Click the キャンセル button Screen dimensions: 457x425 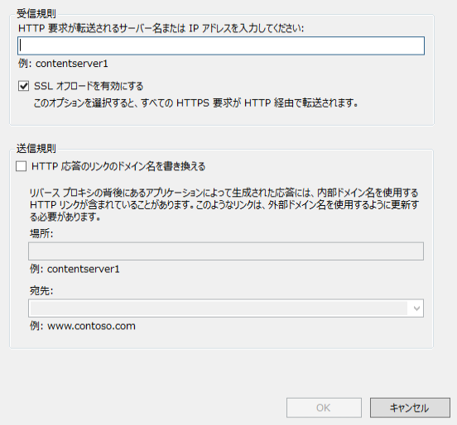point(410,408)
